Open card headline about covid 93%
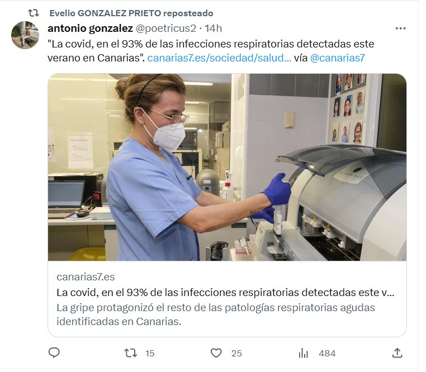 click(225, 292)
